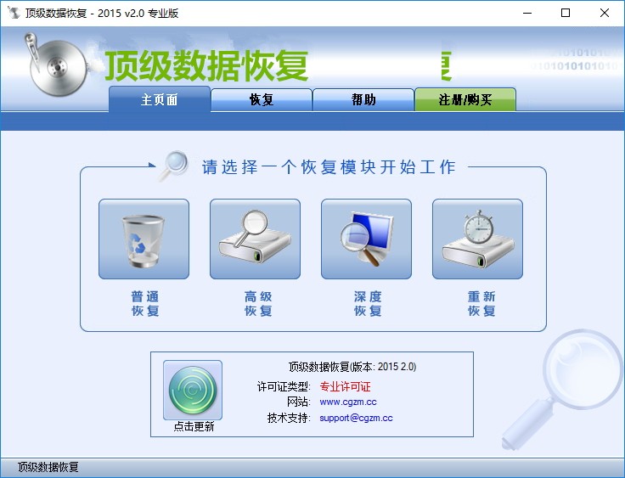The width and height of the screenshot is (625, 478).
Task: Click the heading 请选择一个恢复模块开始工作
Action: [329, 167]
